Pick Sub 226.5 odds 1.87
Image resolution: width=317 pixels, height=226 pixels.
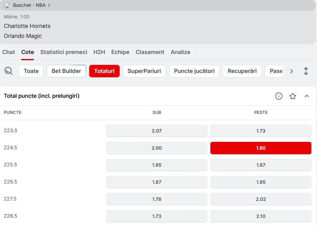tap(157, 182)
